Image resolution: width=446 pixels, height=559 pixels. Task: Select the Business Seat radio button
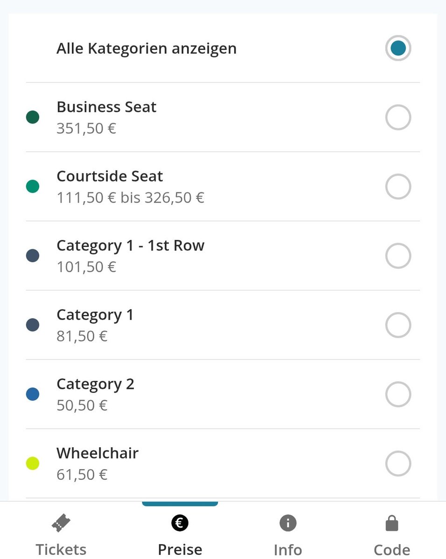pos(398,117)
